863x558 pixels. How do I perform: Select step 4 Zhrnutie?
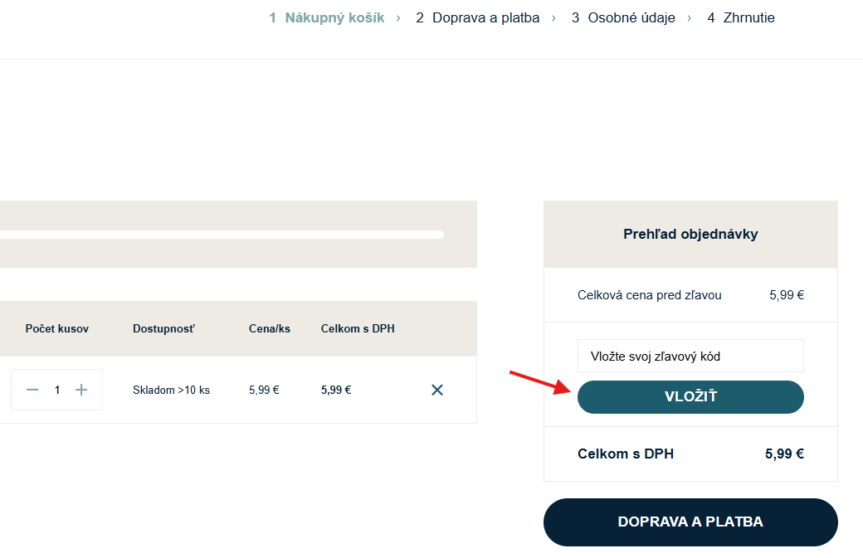point(741,17)
